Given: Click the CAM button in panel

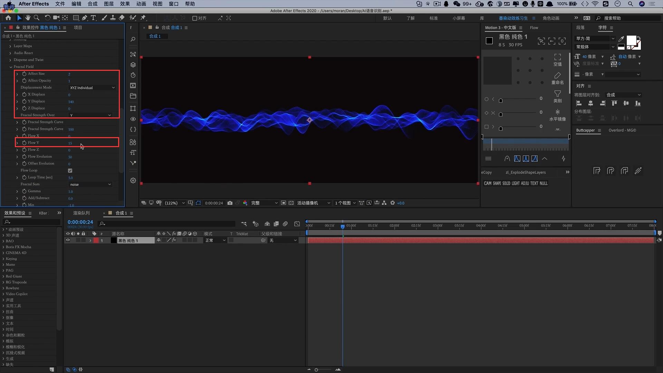Looking at the screenshot, I should click(x=488, y=183).
